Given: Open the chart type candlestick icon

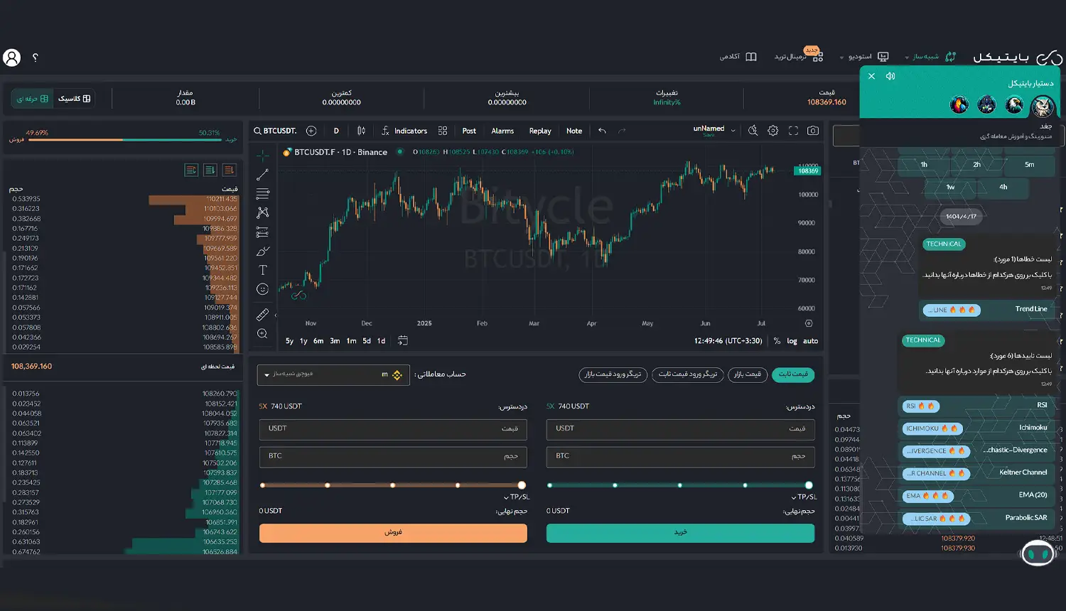Looking at the screenshot, I should click(361, 131).
